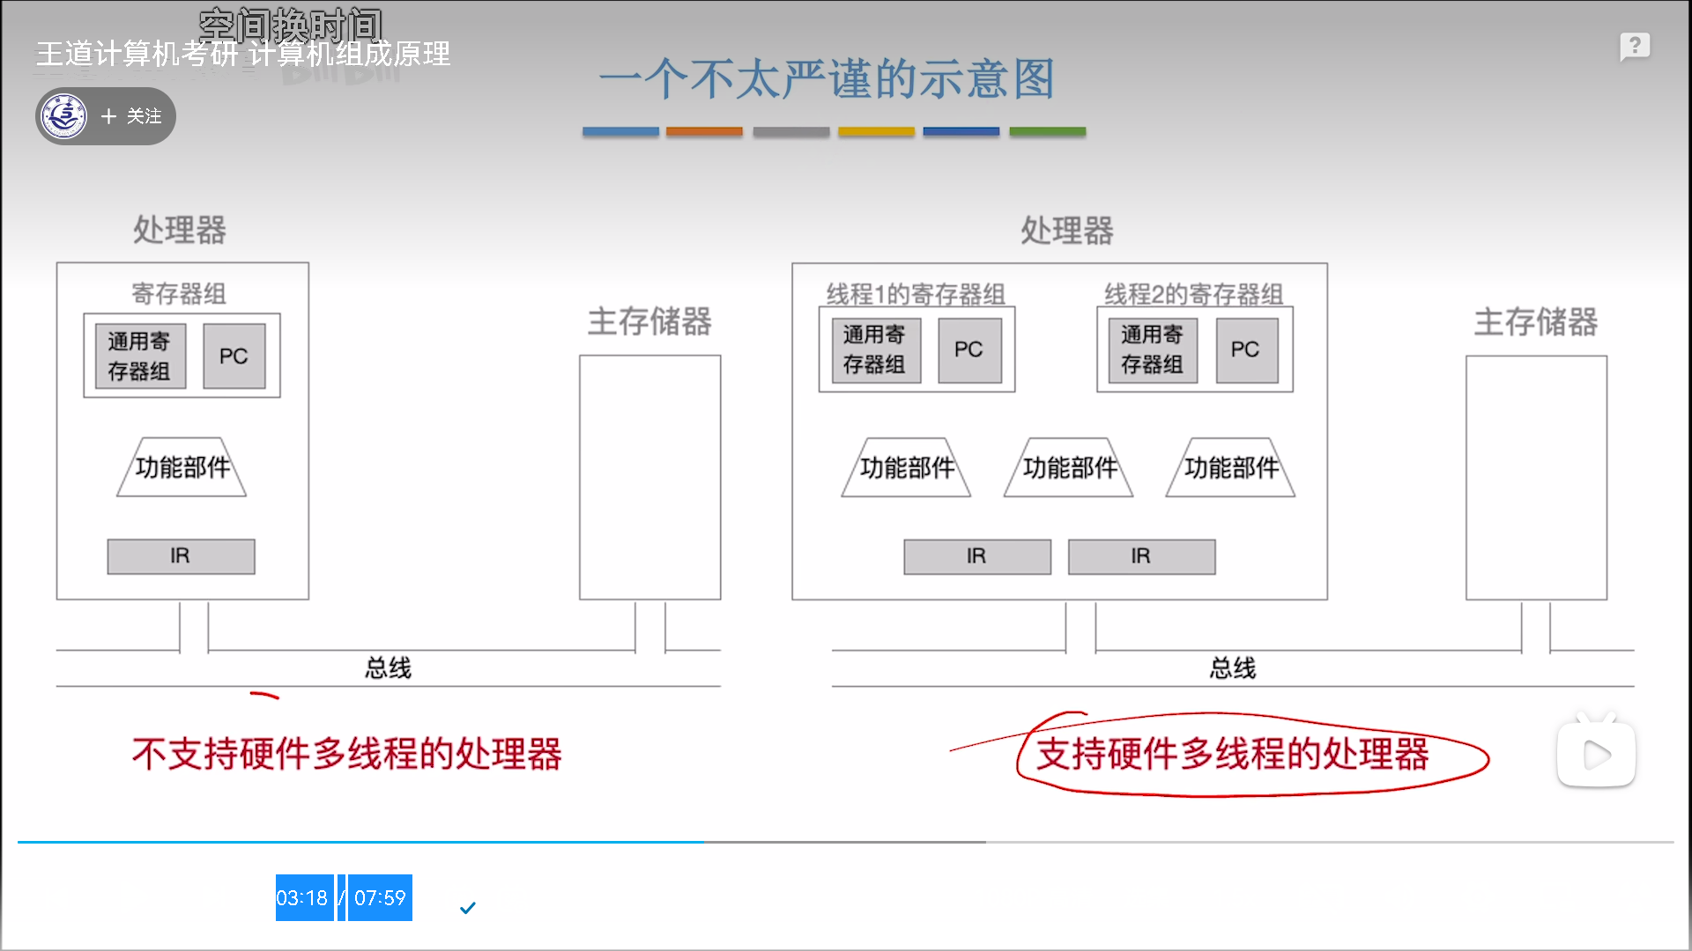Click IR box in left processor
Image resolution: width=1692 pixels, height=951 pixels.
point(181,557)
